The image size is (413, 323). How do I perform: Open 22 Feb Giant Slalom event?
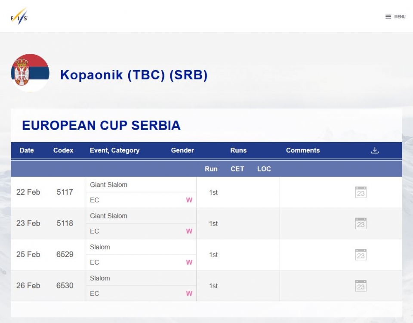pyautogui.click(x=108, y=185)
